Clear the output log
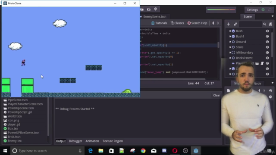Screen dimensions: 276x155 [x=216, y=95]
